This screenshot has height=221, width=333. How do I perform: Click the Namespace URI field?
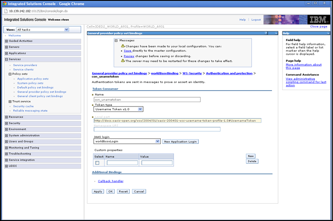[x=157, y=129]
